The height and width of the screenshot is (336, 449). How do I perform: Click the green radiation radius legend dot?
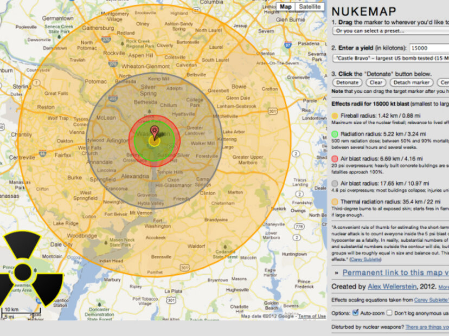pyautogui.click(x=335, y=133)
